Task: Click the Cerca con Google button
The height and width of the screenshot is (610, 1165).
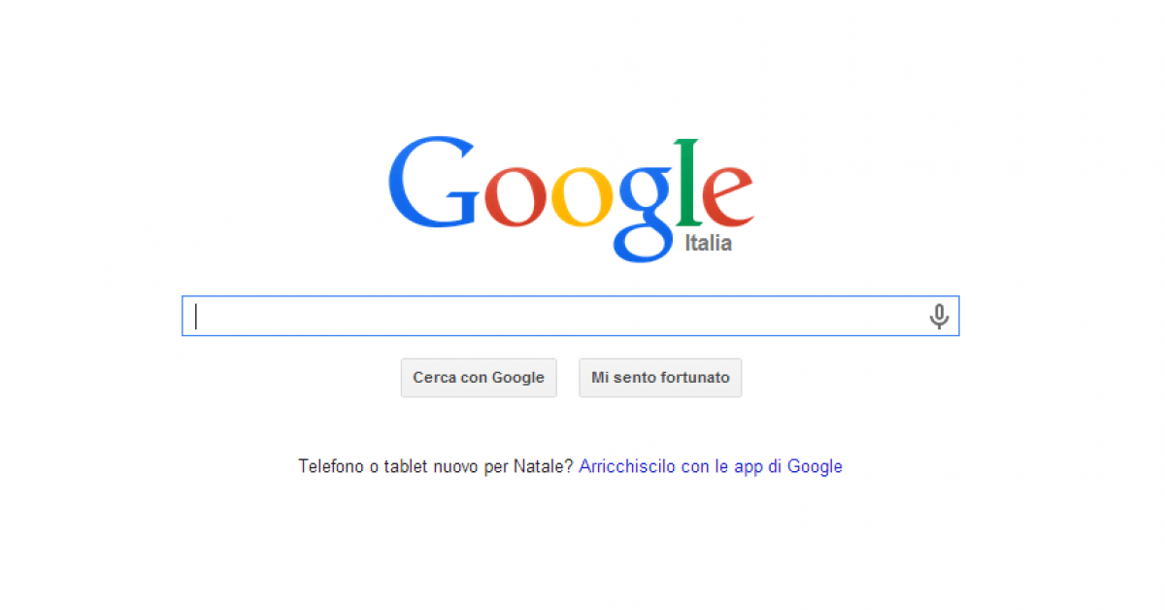Action: 479,378
